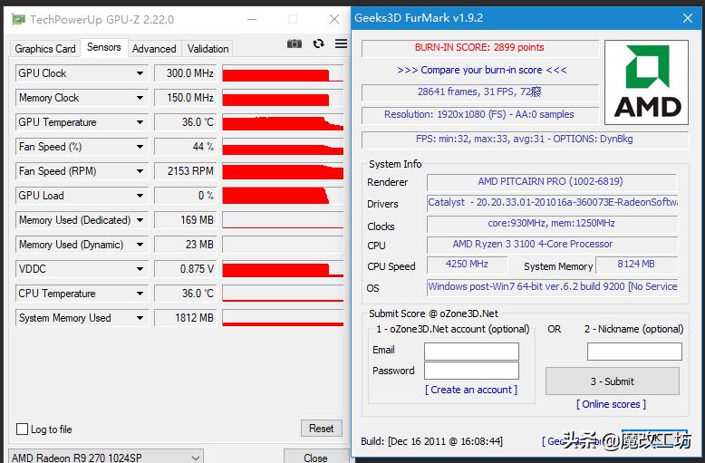Select the Sensors tab
The image size is (705, 463).
click(104, 47)
